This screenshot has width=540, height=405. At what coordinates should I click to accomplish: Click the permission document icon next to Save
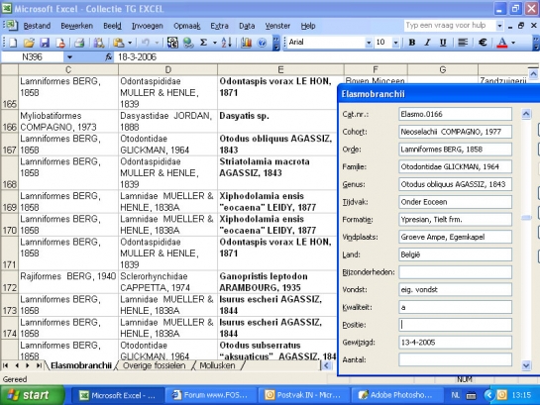pos(60,43)
